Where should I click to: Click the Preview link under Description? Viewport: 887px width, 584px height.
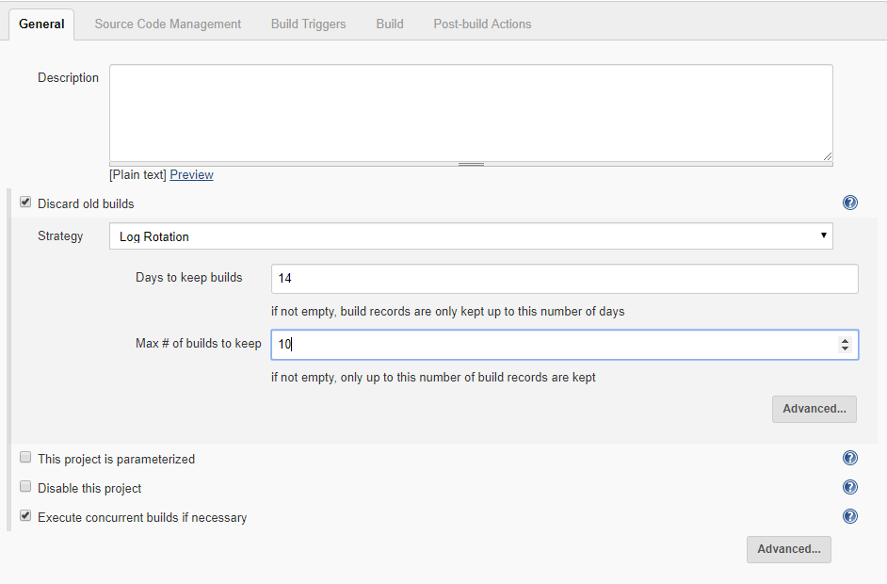(192, 175)
